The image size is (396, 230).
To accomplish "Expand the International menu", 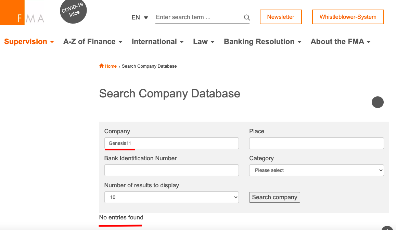I will (x=157, y=42).
